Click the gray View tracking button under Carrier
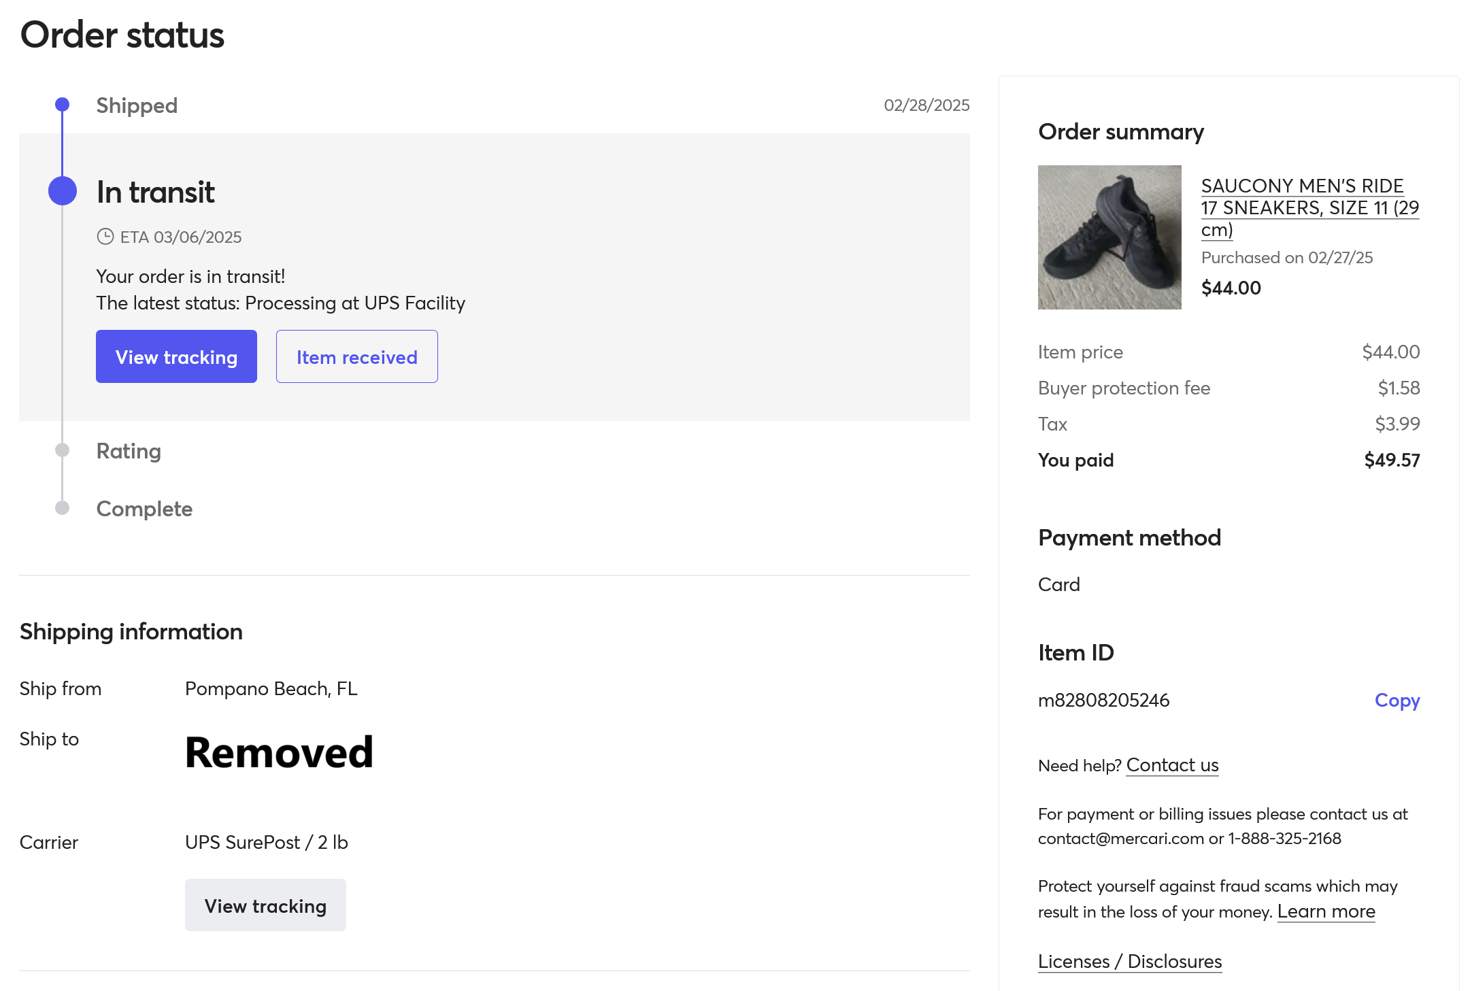 [265, 905]
